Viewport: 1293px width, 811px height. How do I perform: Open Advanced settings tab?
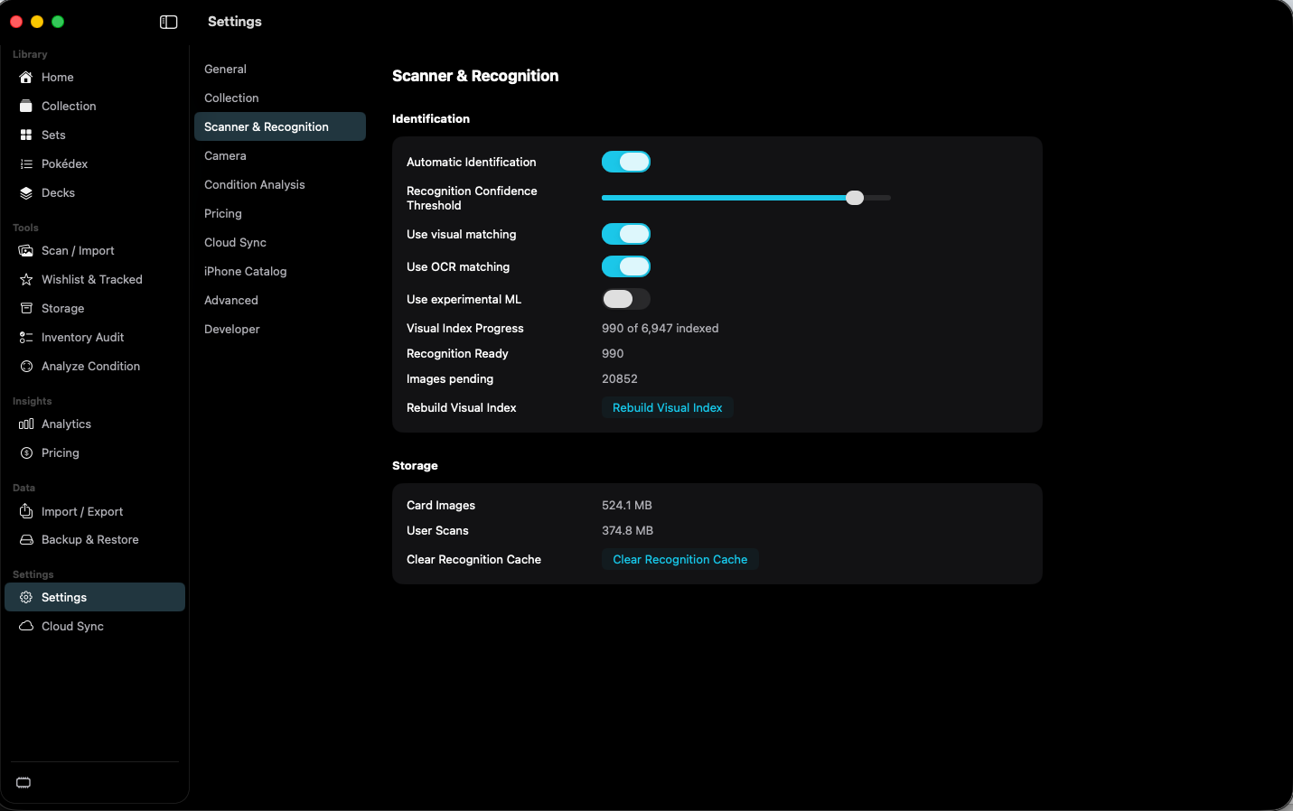tap(280, 300)
